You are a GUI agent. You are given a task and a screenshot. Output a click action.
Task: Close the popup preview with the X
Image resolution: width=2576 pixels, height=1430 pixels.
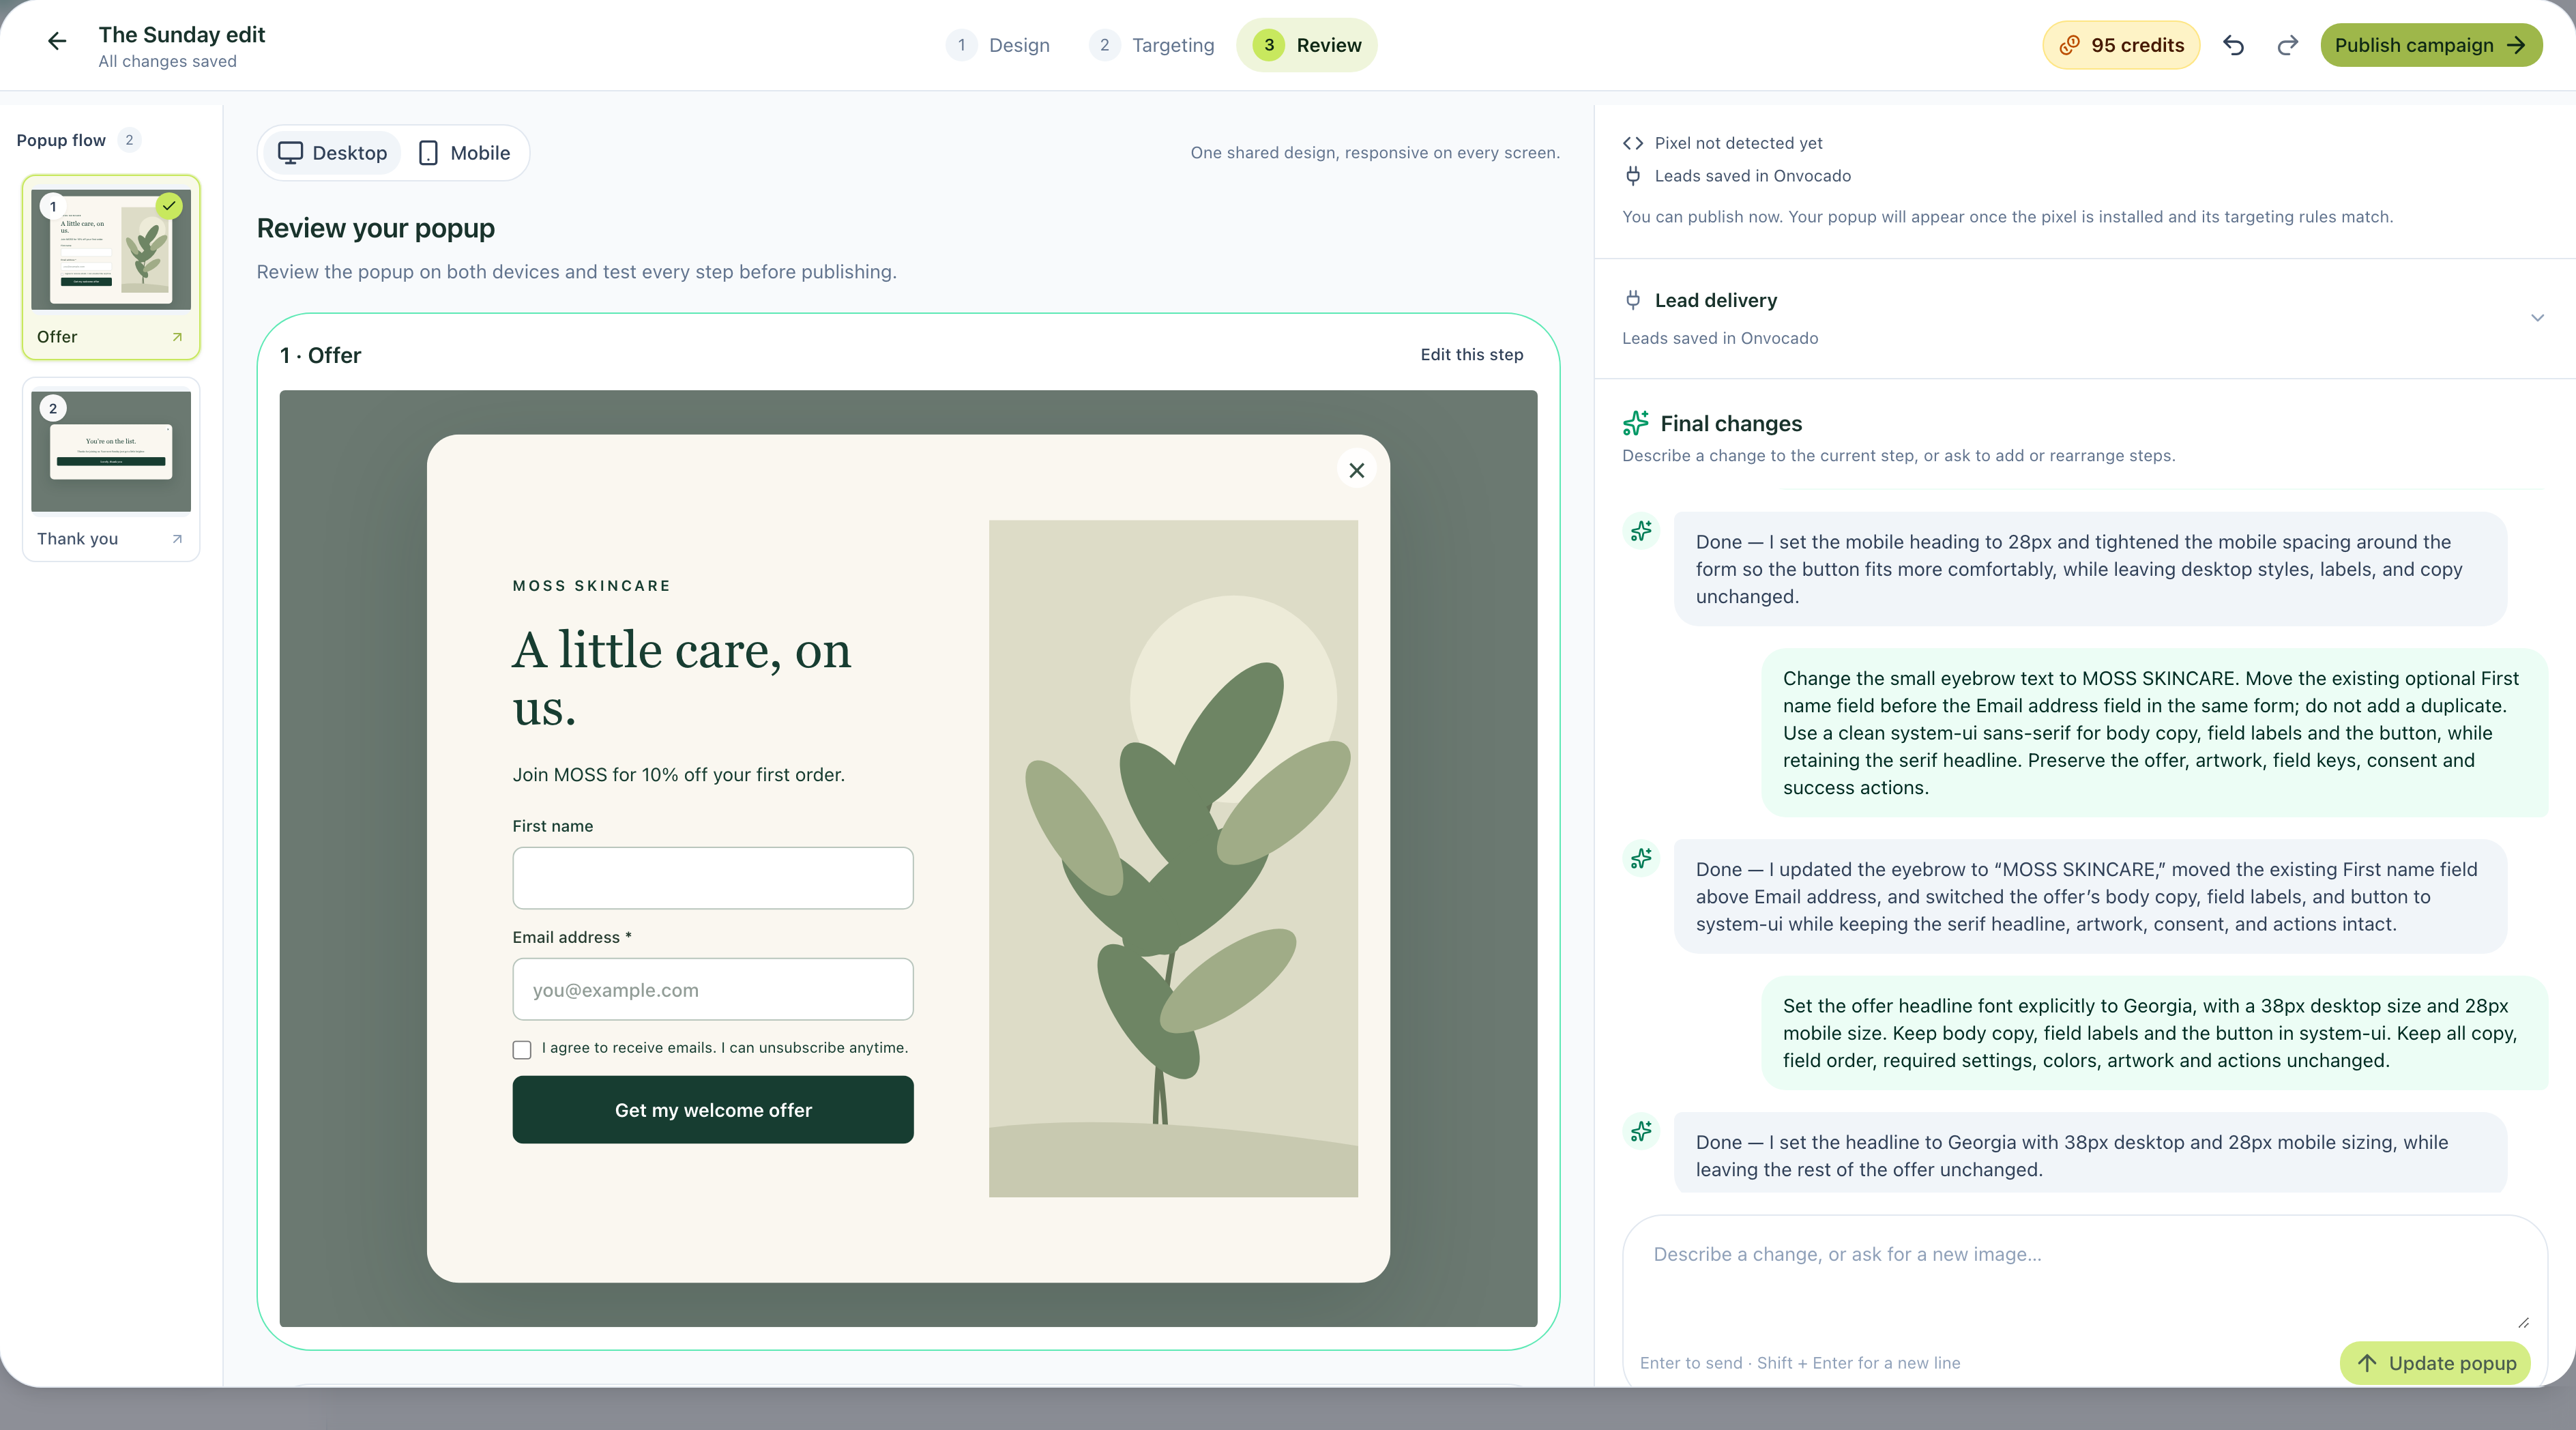point(1356,470)
